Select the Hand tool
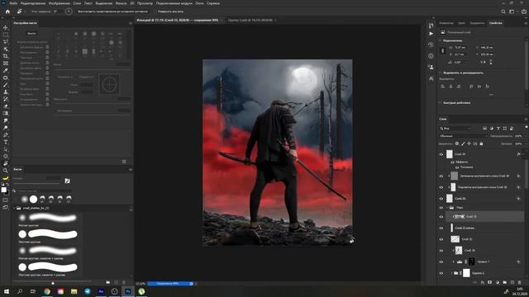529x297 pixels. [x=6, y=163]
